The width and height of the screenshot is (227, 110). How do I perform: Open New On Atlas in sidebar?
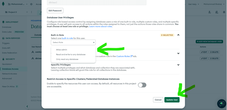click(8, 87)
